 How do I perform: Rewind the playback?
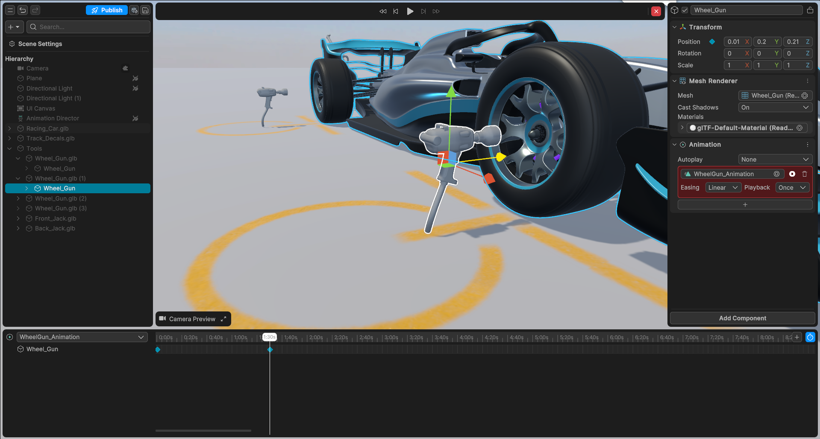[383, 11]
